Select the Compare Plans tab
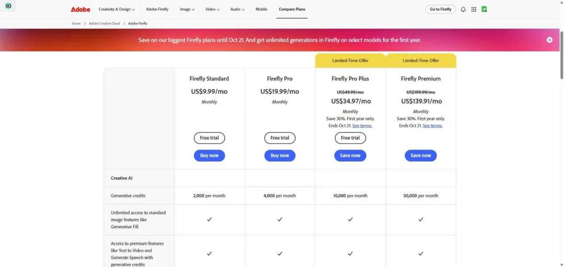 click(292, 9)
